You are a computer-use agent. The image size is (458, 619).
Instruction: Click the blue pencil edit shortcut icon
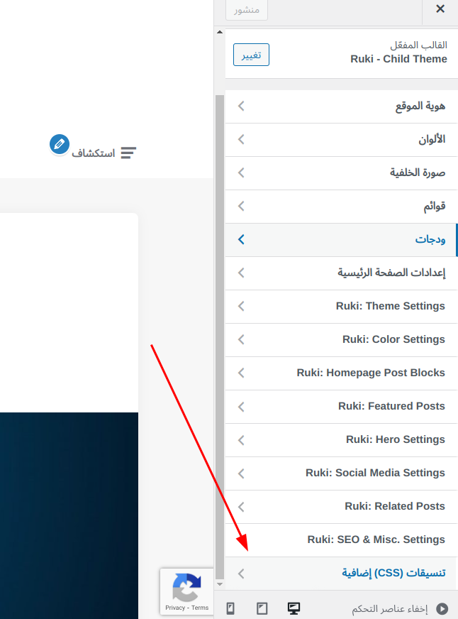[60, 144]
